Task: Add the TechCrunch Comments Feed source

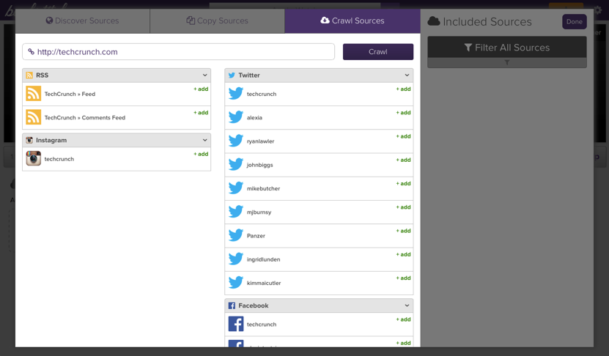Action: click(202, 113)
